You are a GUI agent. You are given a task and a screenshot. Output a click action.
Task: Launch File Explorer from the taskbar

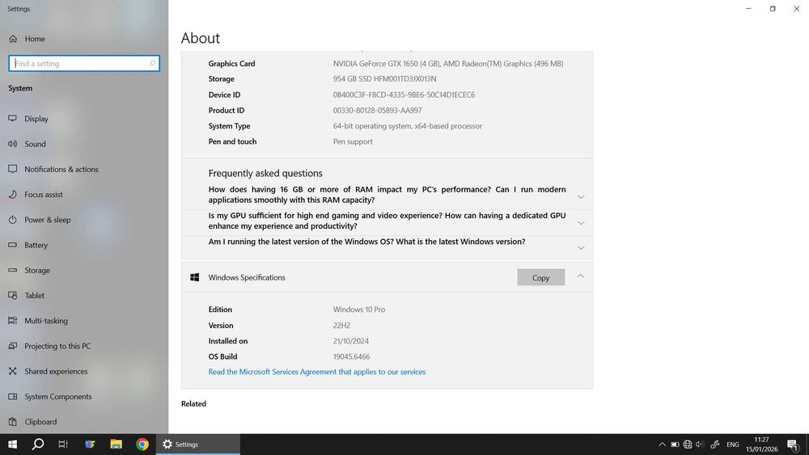coord(116,444)
